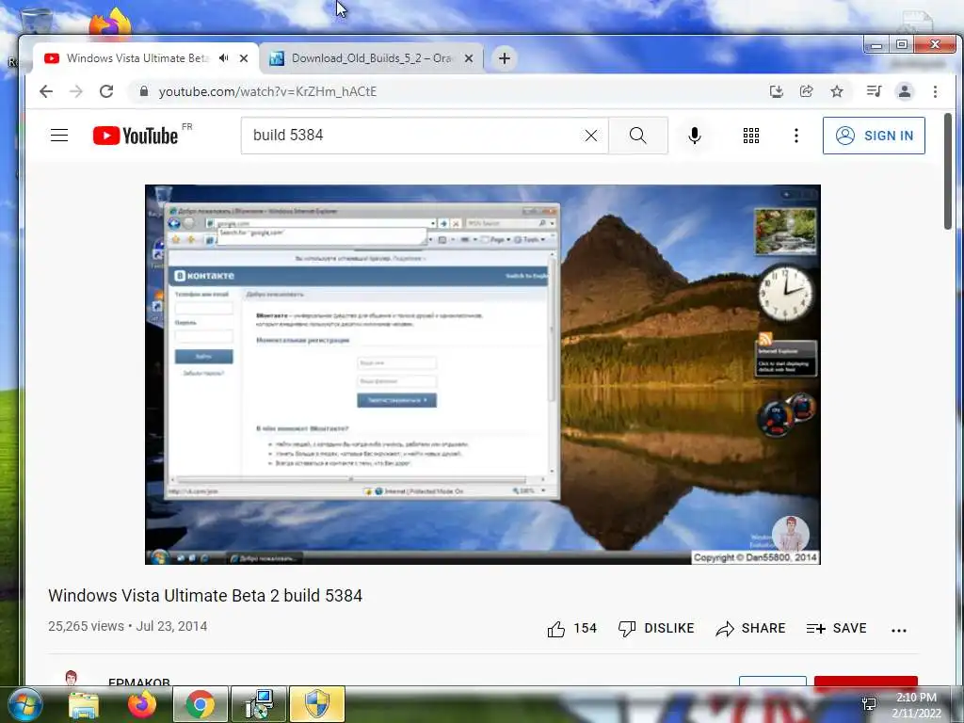Click the share page icon in address bar
The height and width of the screenshot is (723, 964).
pyautogui.click(x=806, y=91)
